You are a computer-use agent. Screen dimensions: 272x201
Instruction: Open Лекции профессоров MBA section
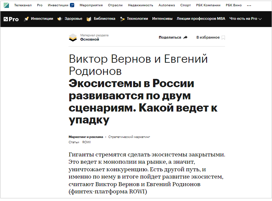point(201,19)
